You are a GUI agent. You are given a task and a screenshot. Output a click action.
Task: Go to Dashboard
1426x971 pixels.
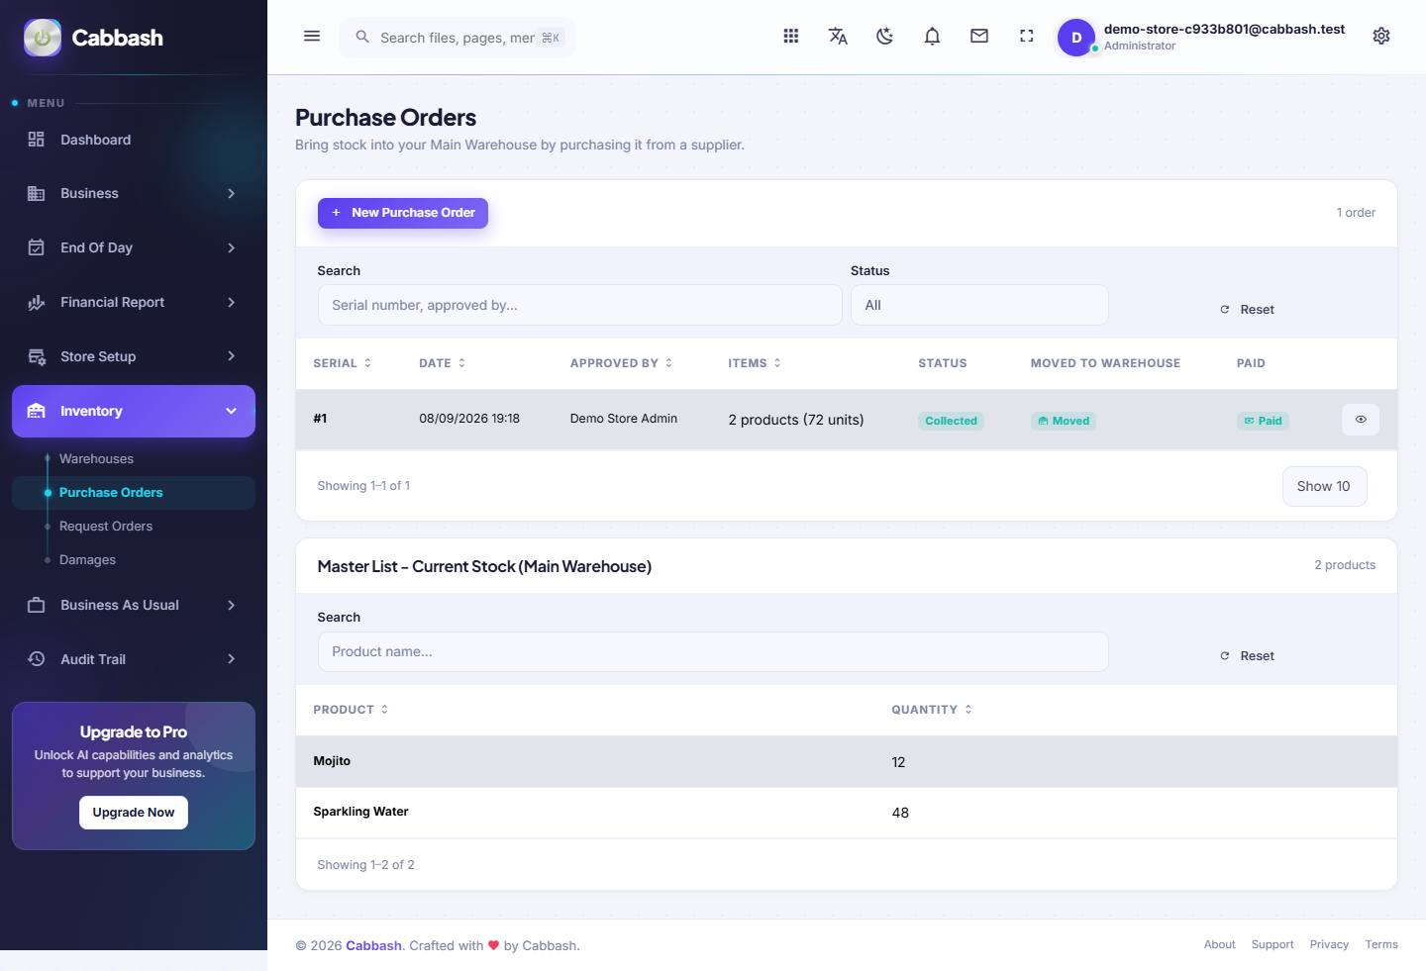tap(134, 140)
